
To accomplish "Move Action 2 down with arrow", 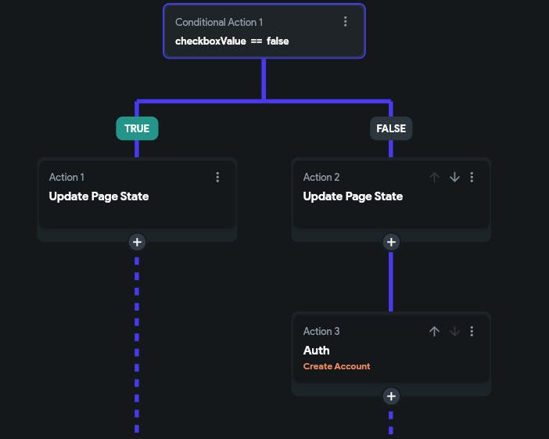I will (x=454, y=178).
